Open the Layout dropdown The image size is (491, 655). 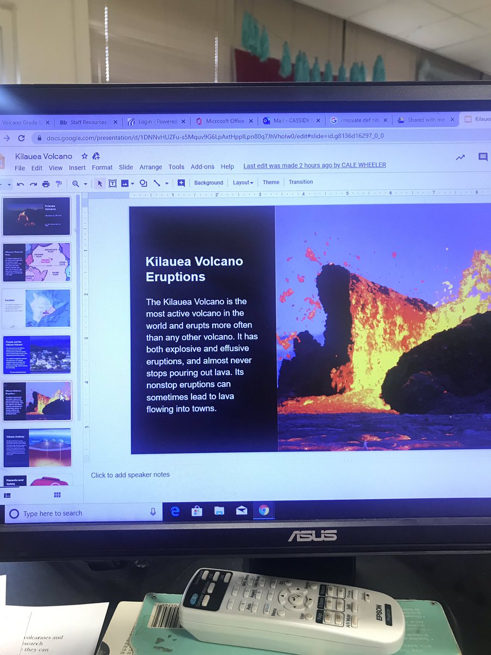pyautogui.click(x=243, y=182)
